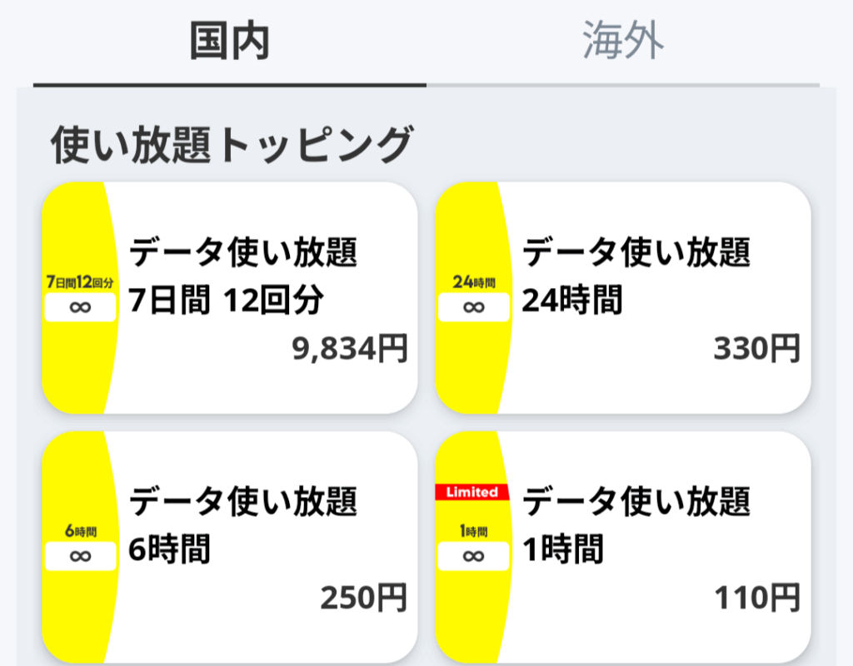Viewport: 853px width, 666px height.
Task: Click the infinity icon on 7日間12回分 card
Action: (81, 308)
